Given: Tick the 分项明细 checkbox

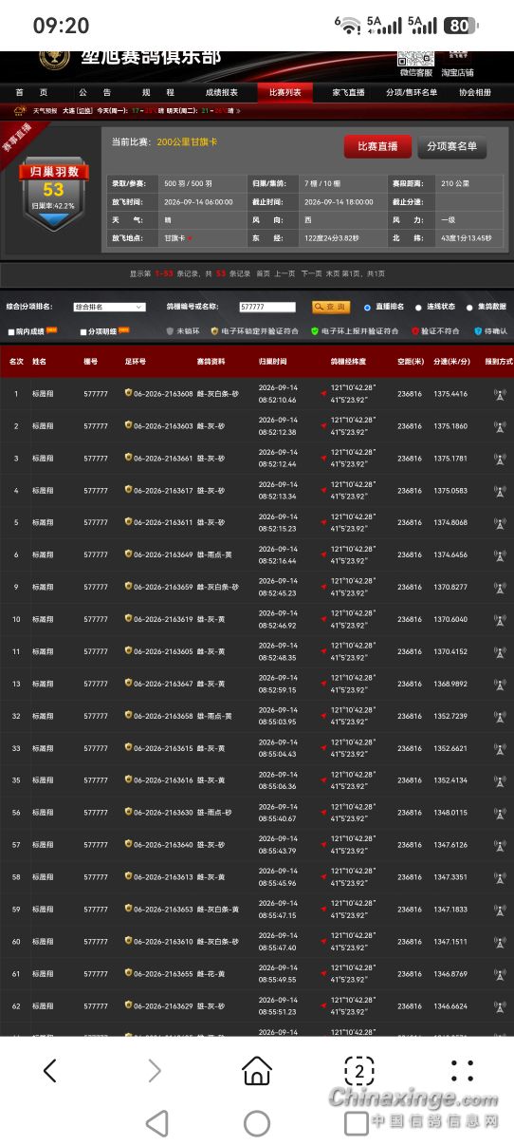Looking at the screenshot, I should pyautogui.click(x=83, y=332).
